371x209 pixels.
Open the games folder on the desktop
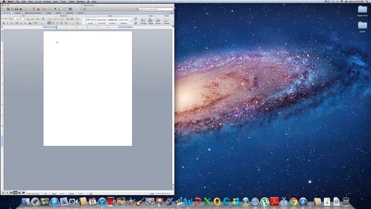pyautogui.click(x=362, y=27)
